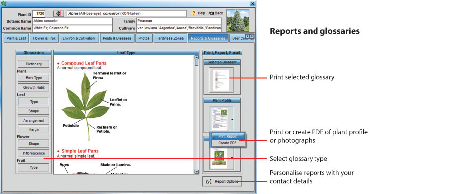472x194 pixels.
Task: Click the Plant Profile report thumbnail
Action: tap(219, 119)
